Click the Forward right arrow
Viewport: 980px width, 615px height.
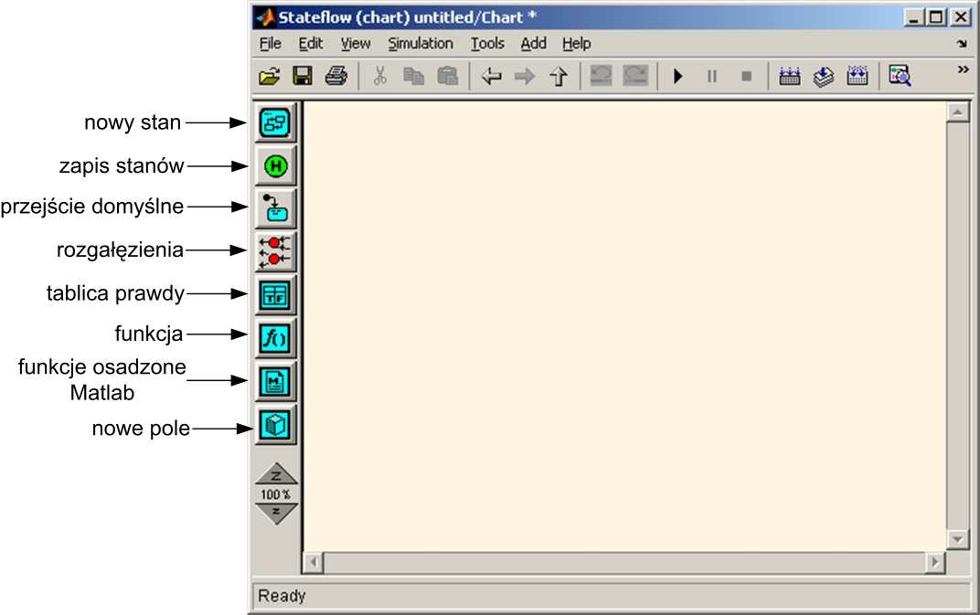tap(525, 76)
